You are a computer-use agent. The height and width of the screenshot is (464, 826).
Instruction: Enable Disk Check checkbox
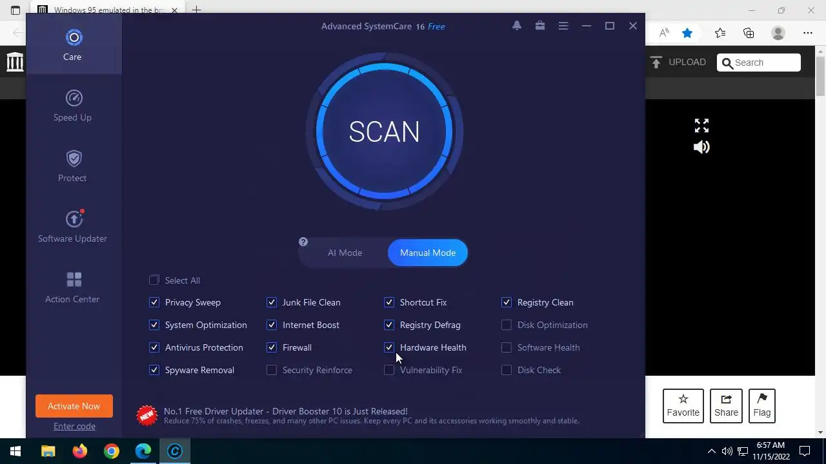pos(507,370)
